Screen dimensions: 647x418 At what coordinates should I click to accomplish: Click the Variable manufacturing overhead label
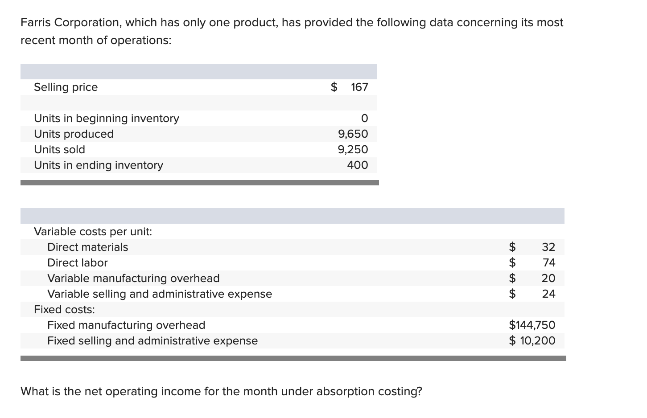tap(133, 279)
